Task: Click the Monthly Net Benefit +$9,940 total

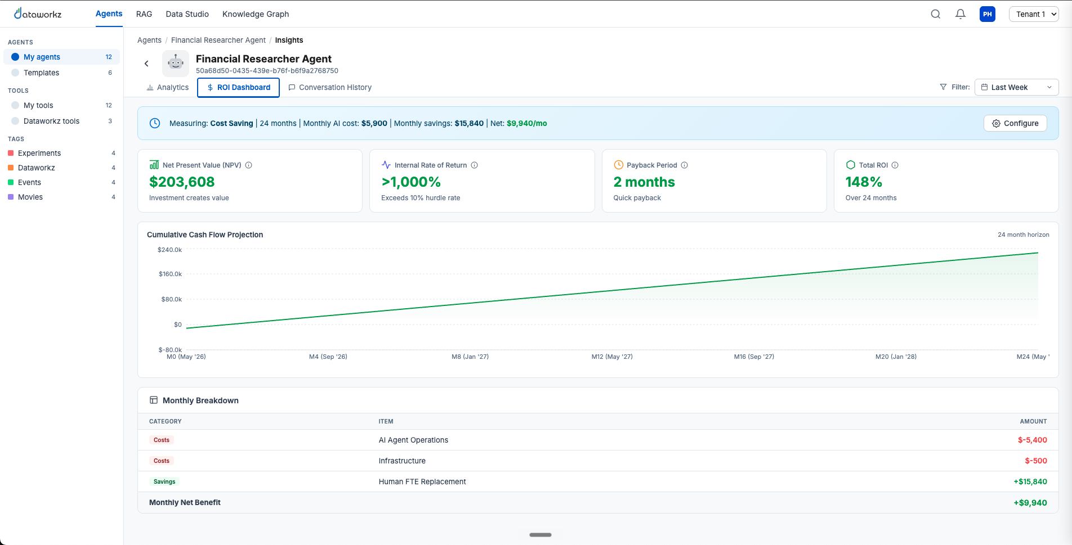Action: (1030, 503)
